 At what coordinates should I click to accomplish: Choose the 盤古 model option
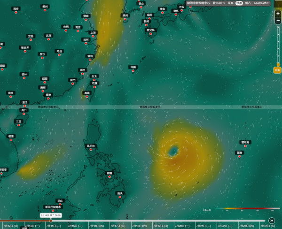point(248,3)
